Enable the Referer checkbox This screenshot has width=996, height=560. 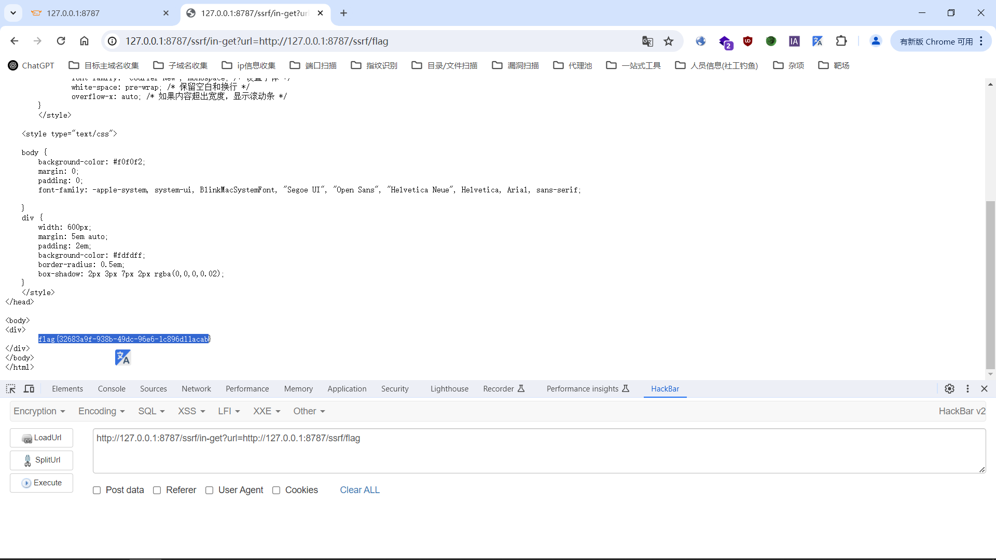pyautogui.click(x=157, y=491)
